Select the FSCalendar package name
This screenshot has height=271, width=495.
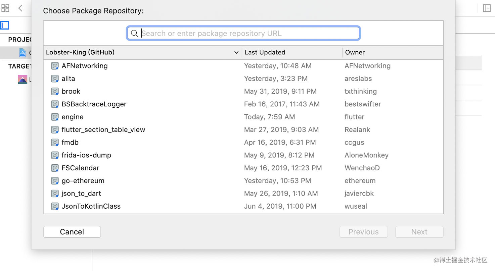click(x=81, y=168)
